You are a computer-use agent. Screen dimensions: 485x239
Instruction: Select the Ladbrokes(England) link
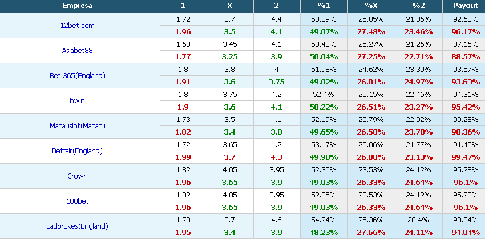coord(77,226)
